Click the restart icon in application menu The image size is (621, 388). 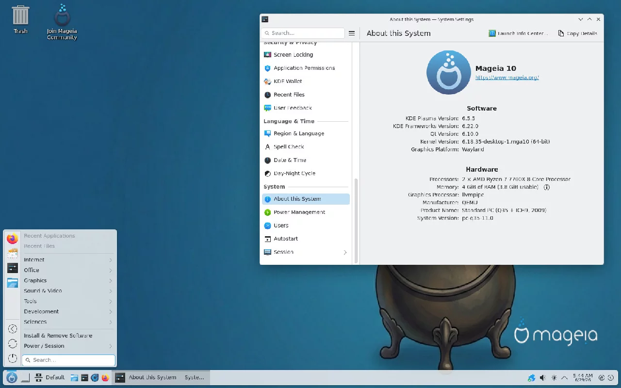click(x=13, y=343)
